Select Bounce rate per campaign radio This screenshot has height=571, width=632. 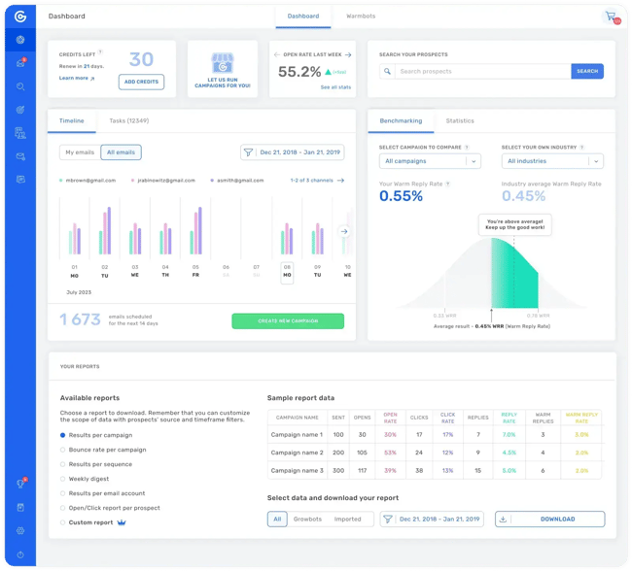pos(63,450)
